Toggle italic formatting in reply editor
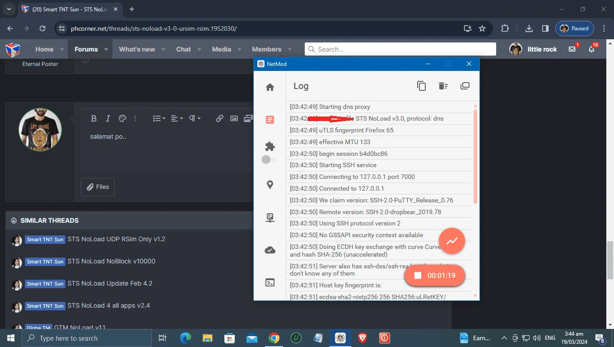The height and width of the screenshot is (347, 614). pyautogui.click(x=108, y=118)
